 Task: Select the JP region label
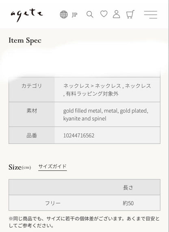[74, 15]
